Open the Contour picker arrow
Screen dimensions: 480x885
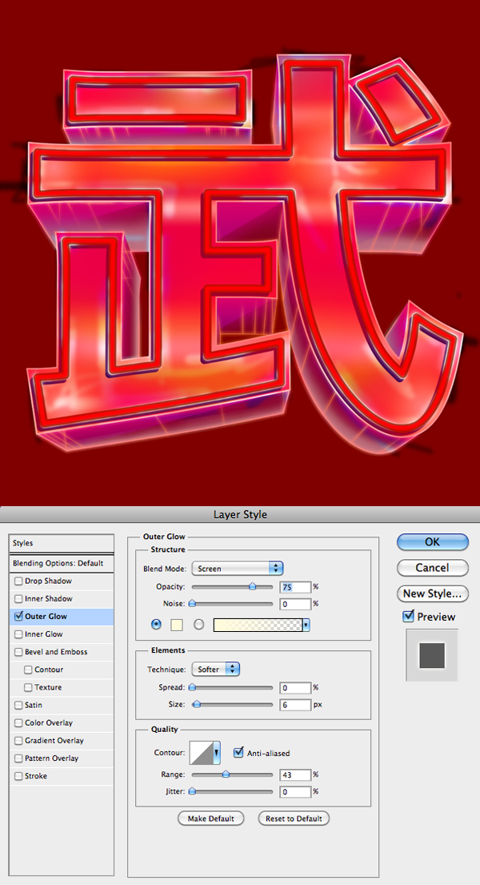click(x=217, y=753)
